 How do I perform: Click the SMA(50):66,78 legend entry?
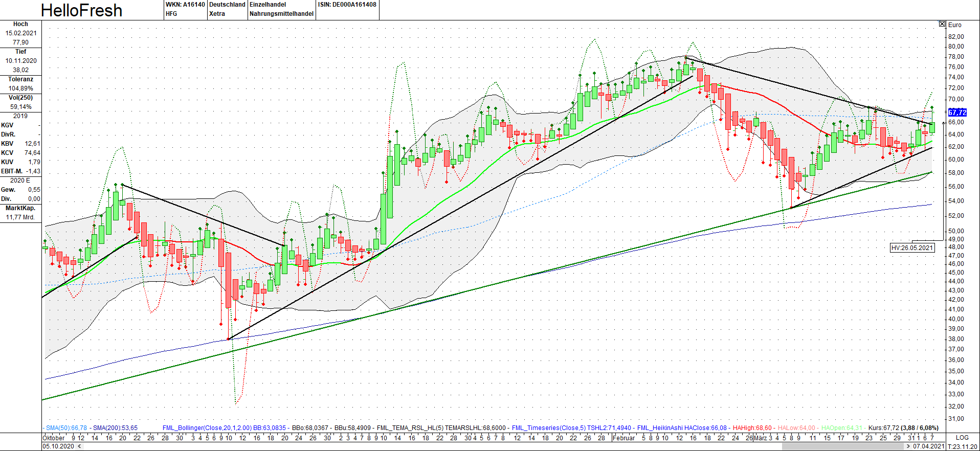coord(66,428)
